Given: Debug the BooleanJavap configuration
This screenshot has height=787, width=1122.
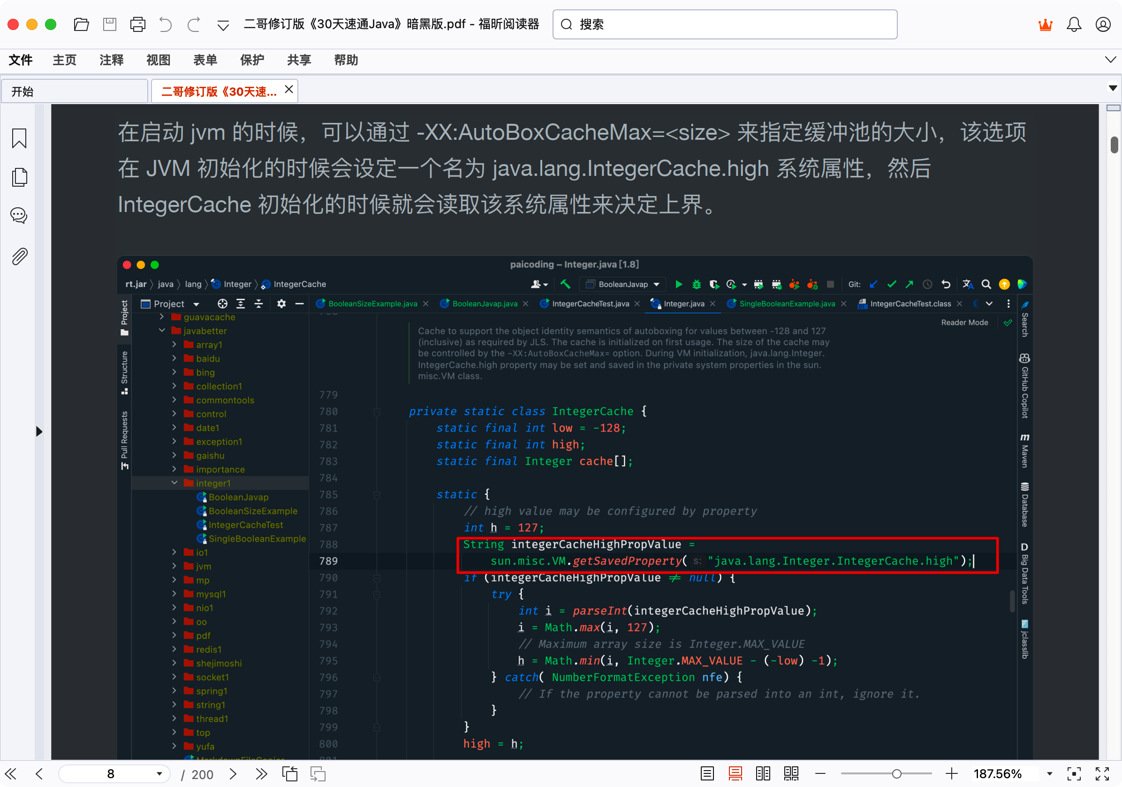Looking at the screenshot, I should [x=696, y=284].
